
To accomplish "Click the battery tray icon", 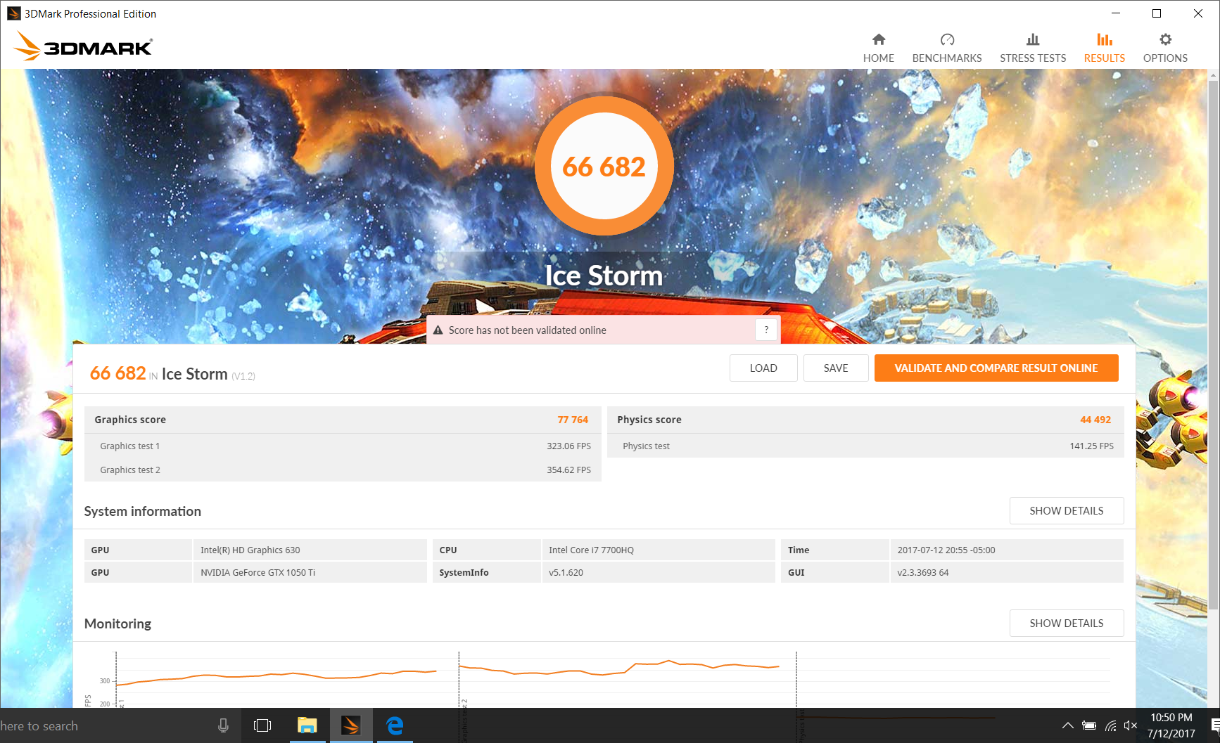I will [x=1089, y=725].
